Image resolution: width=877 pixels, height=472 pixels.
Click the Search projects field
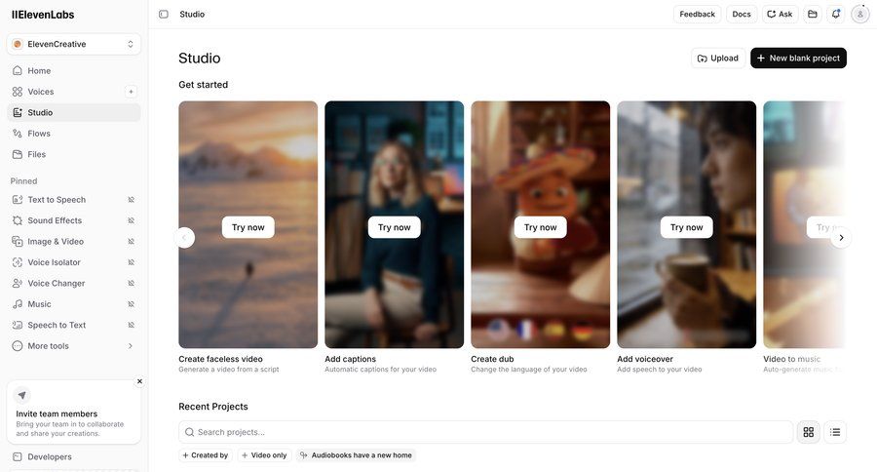tap(485, 432)
